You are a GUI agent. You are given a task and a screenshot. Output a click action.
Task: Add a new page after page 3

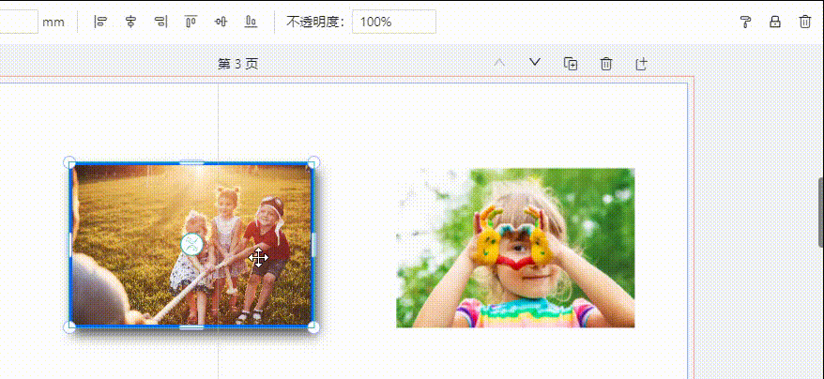(641, 64)
